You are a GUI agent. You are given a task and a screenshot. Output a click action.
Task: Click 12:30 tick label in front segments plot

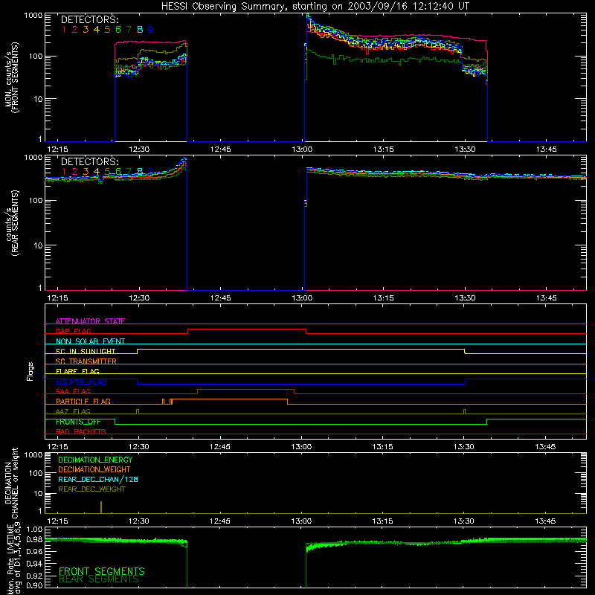(139, 149)
